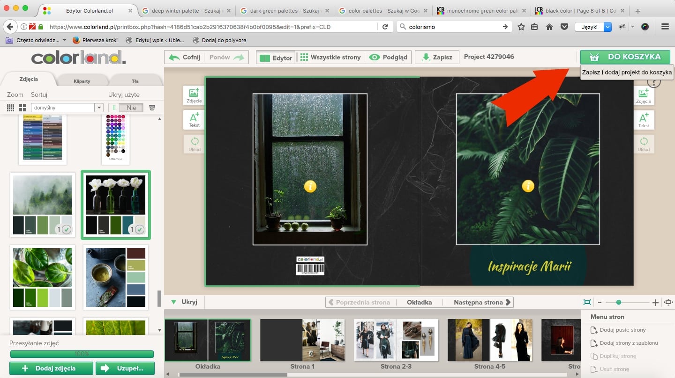This screenshot has height=378, width=675.
Task: Select the Okładka page thumbnail
Action: pyautogui.click(x=208, y=340)
